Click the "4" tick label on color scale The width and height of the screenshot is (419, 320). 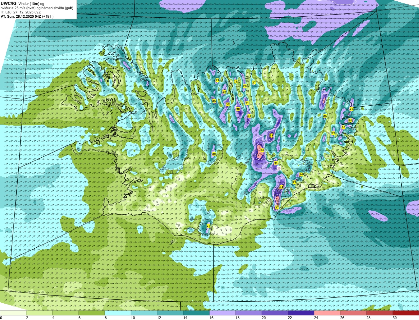53,318
